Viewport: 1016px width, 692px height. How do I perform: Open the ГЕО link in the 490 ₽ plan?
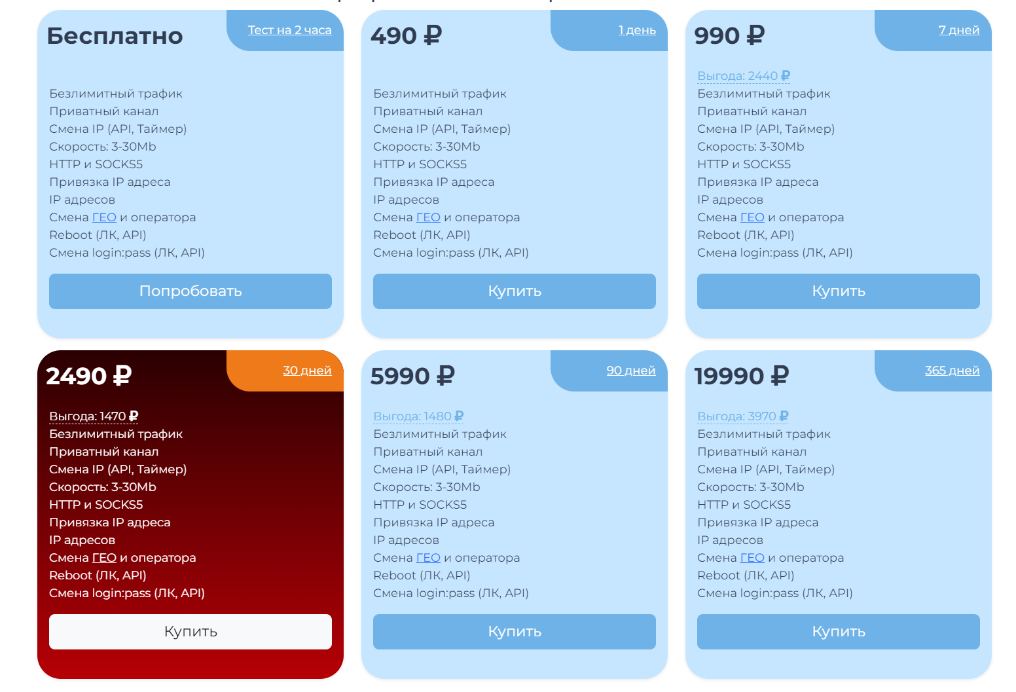click(428, 217)
